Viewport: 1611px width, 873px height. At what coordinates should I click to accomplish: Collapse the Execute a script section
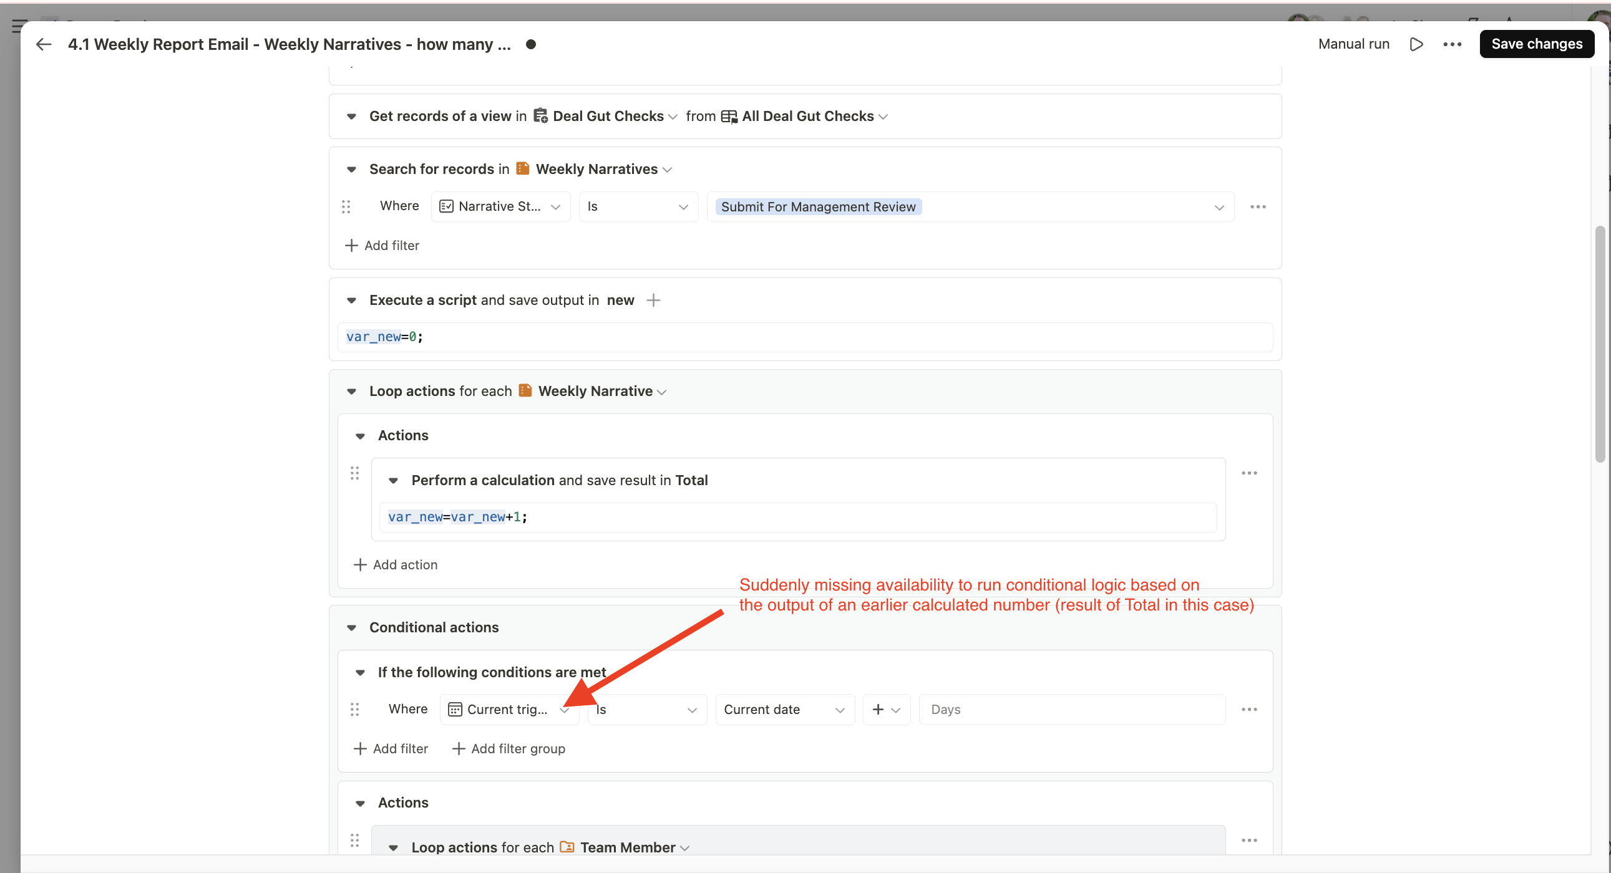pyautogui.click(x=351, y=301)
